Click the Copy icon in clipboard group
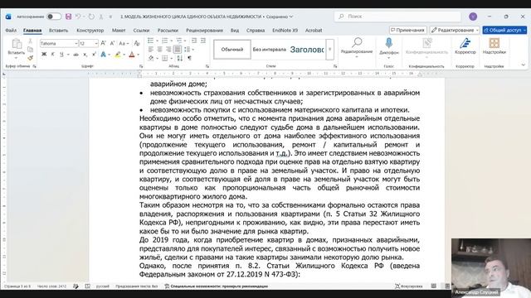Image resolution: width=531 pixels, height=298 pixels. click(x=30, y=50)
